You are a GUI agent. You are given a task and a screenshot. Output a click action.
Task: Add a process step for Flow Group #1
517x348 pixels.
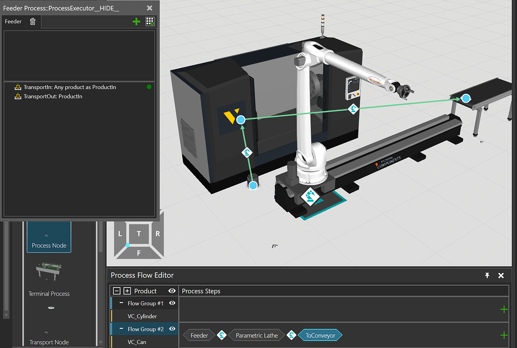click(x=503, y=310)
